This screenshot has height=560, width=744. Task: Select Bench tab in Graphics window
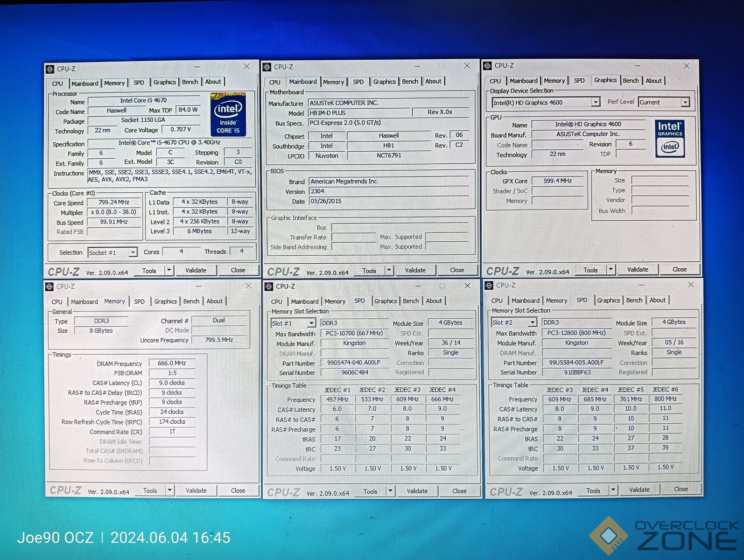click(631, 80)
